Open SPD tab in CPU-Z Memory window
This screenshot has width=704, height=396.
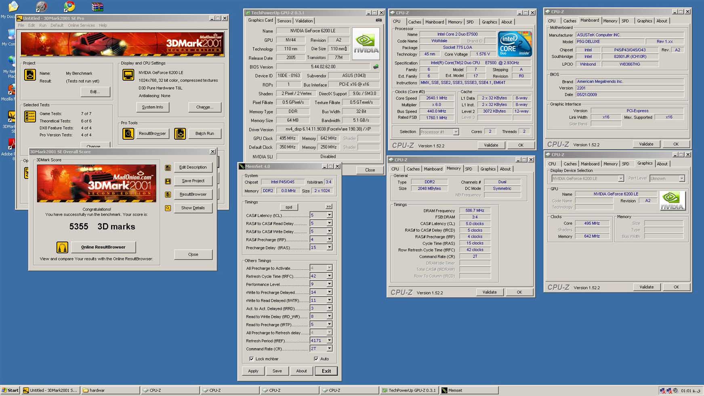[469, 169]
